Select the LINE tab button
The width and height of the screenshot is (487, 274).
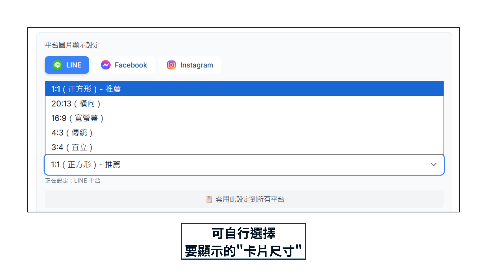[67, 65]
